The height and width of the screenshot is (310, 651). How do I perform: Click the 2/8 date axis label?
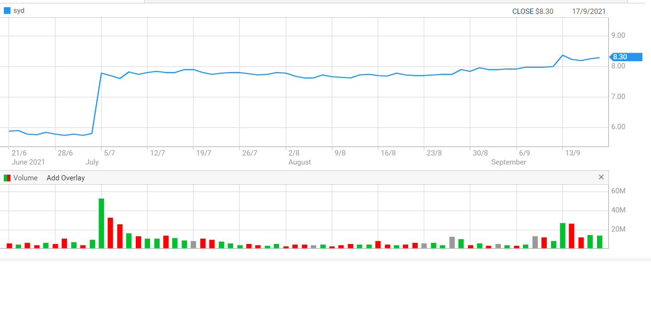(x=294, y=153)
